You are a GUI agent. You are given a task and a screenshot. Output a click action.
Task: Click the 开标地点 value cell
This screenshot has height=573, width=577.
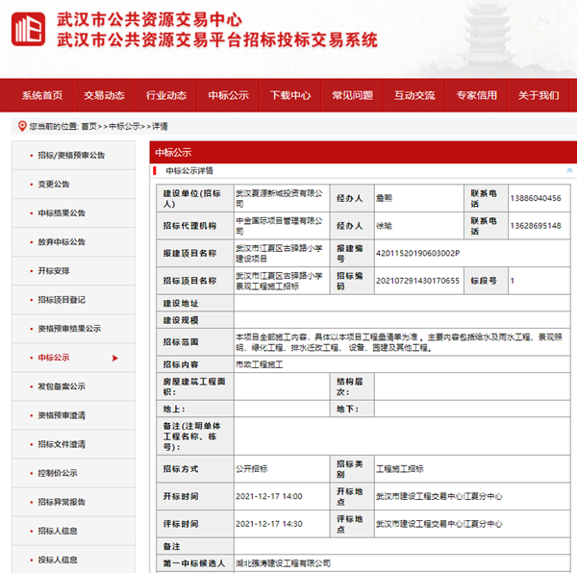point(472,496)
